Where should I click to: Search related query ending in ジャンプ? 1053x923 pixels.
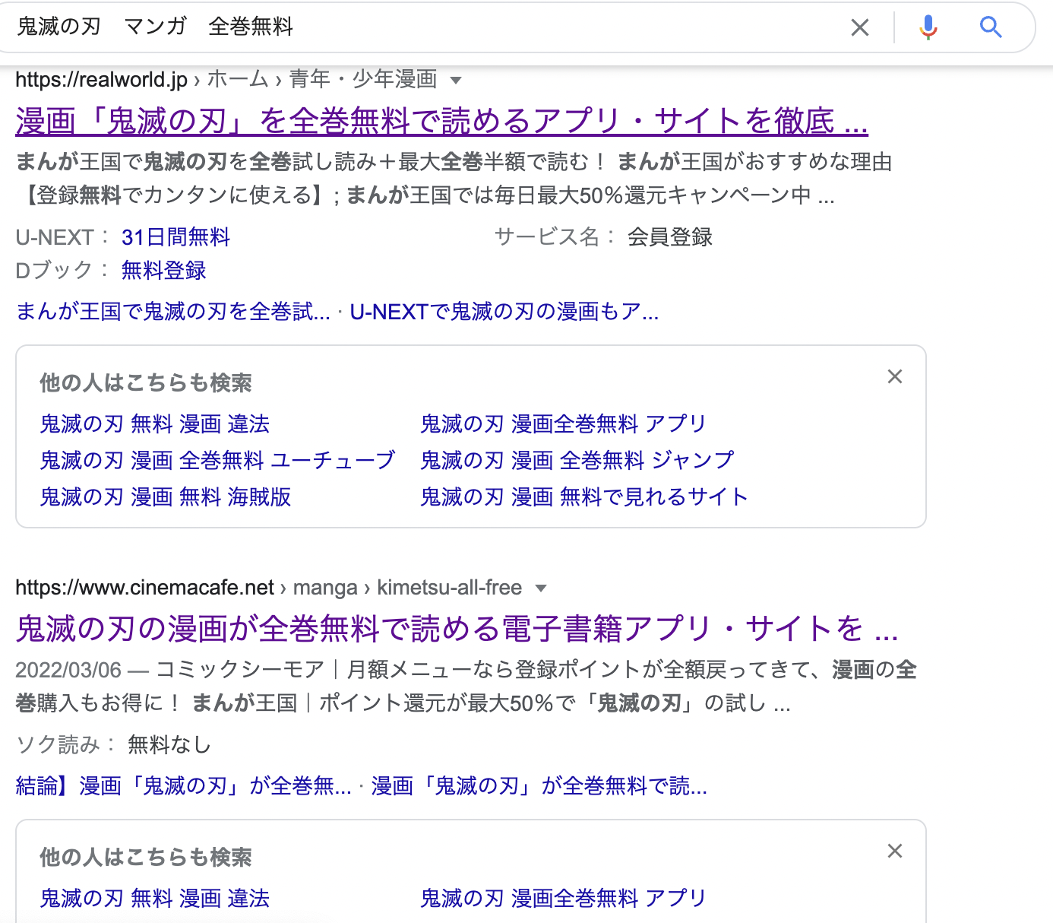577,461
